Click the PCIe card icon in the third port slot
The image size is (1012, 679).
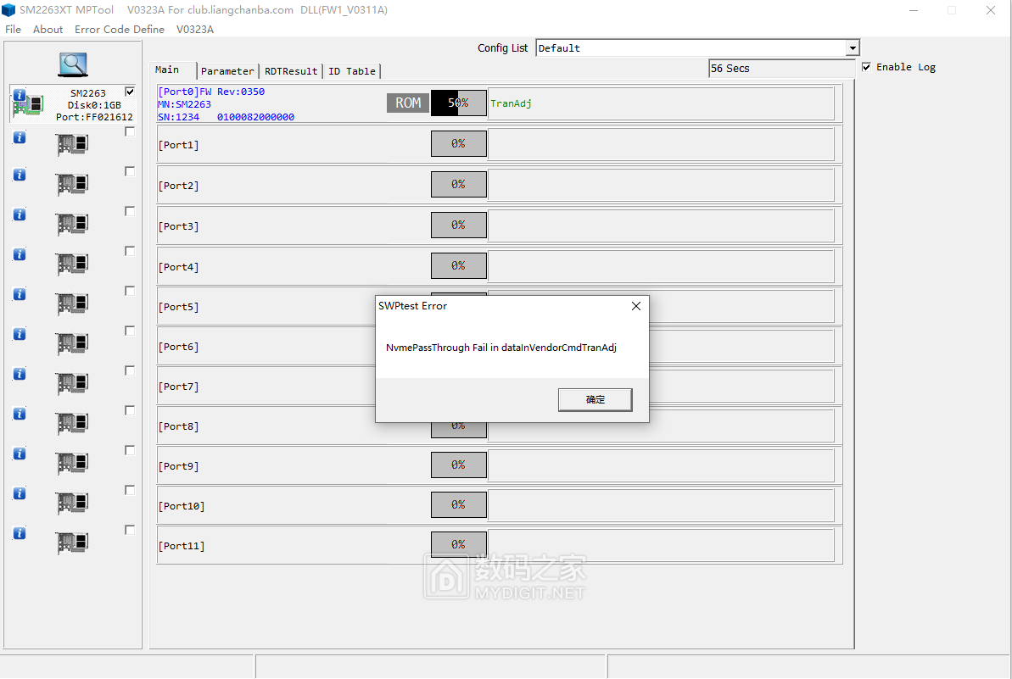click(x=72, y=184)
